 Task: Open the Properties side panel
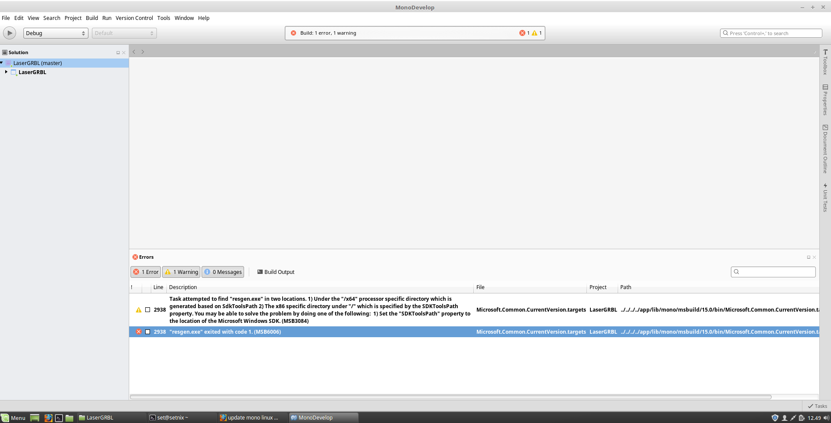[x=825, y=100]
